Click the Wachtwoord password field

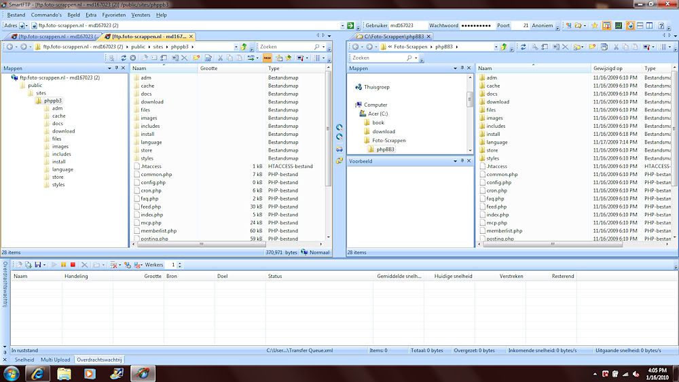click(x=477, y=26)
